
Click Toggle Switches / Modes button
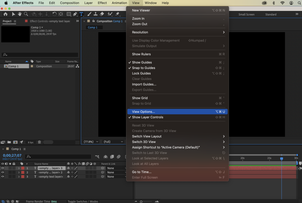click(x=83, y=201)
